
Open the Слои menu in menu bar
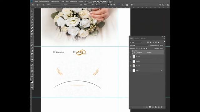point(62,1)
